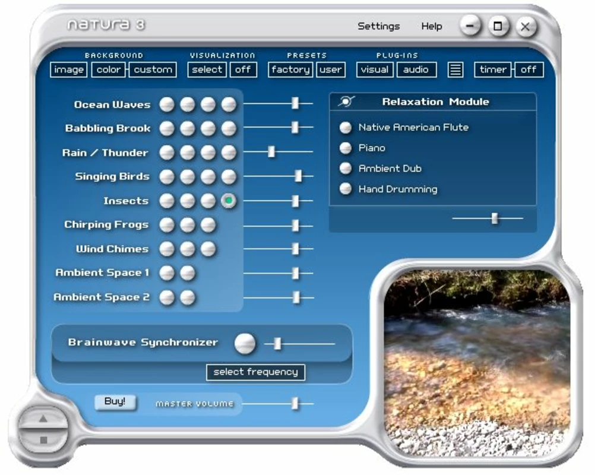Open the select frequency chooser
This screenshot has width=595, height=475.
tap(255, 372)
